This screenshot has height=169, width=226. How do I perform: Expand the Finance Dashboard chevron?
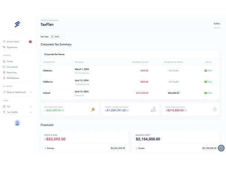(x=31, y=92)
